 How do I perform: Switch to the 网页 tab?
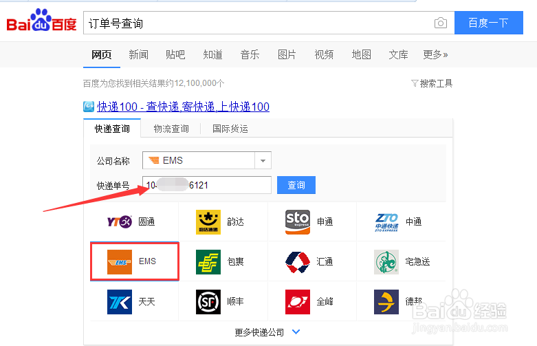coord(101,54)
